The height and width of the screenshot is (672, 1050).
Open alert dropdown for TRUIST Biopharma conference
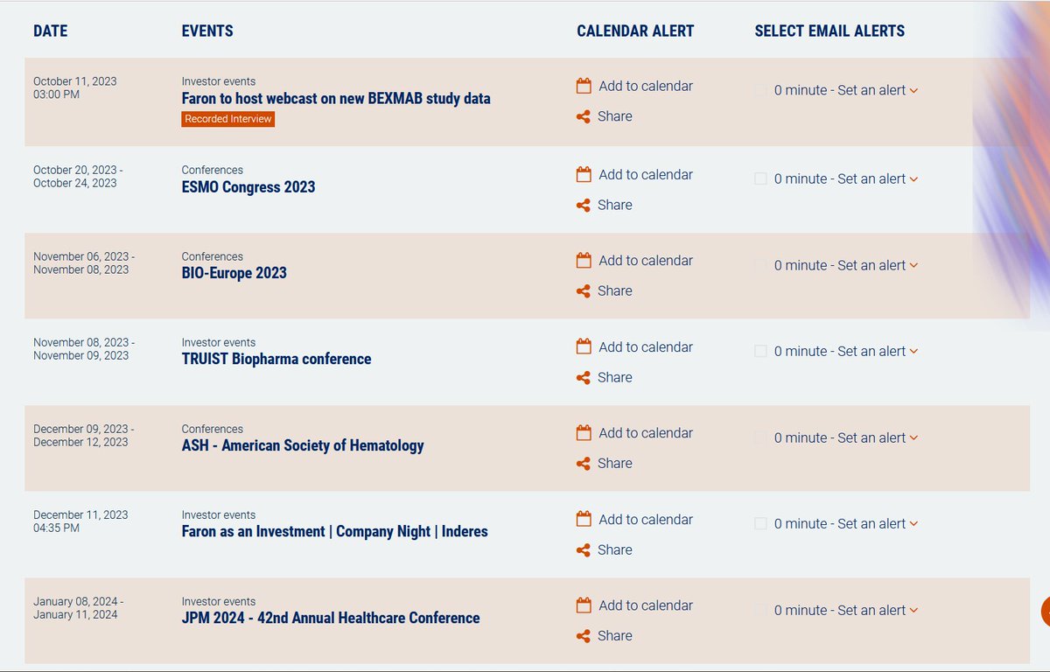coord(913,351)
